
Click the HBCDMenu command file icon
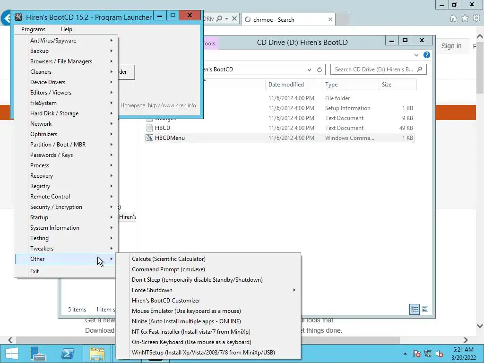(149, 138)
